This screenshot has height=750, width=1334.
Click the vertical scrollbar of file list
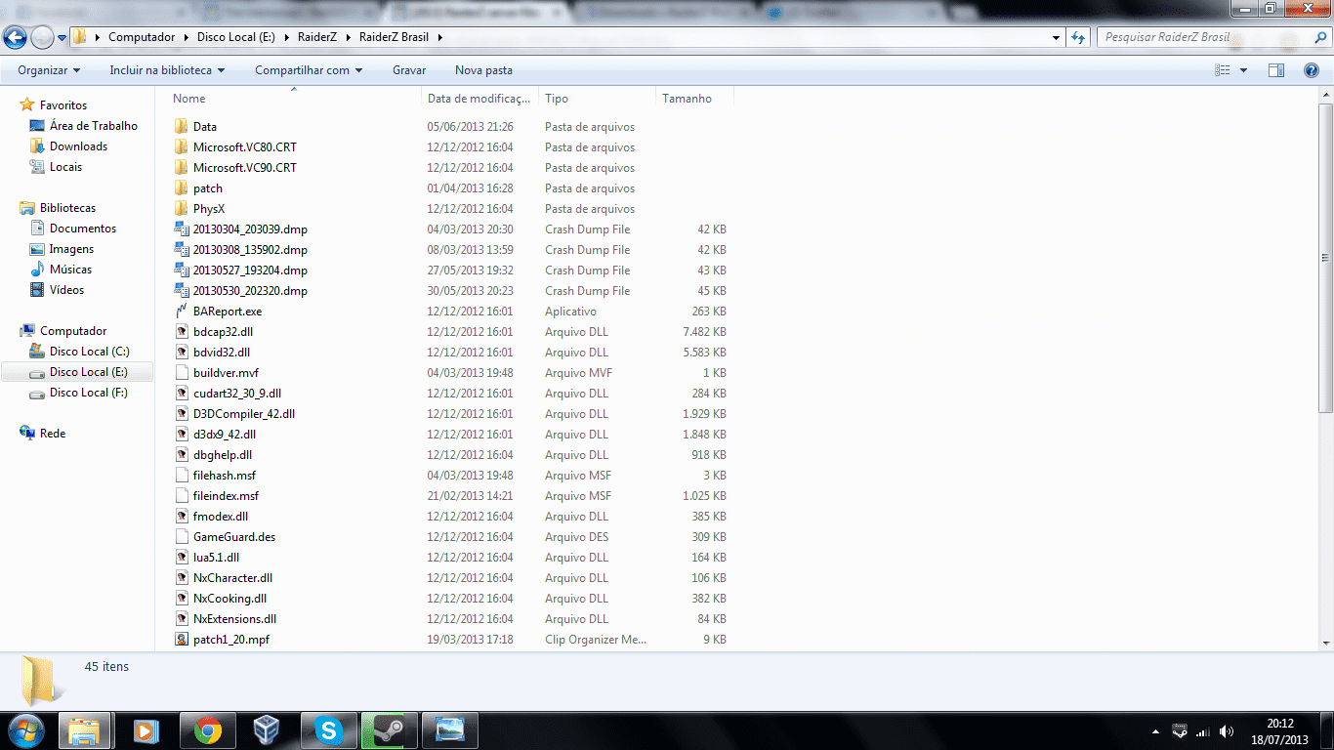pyautogui.click(x=1325, y=257)
